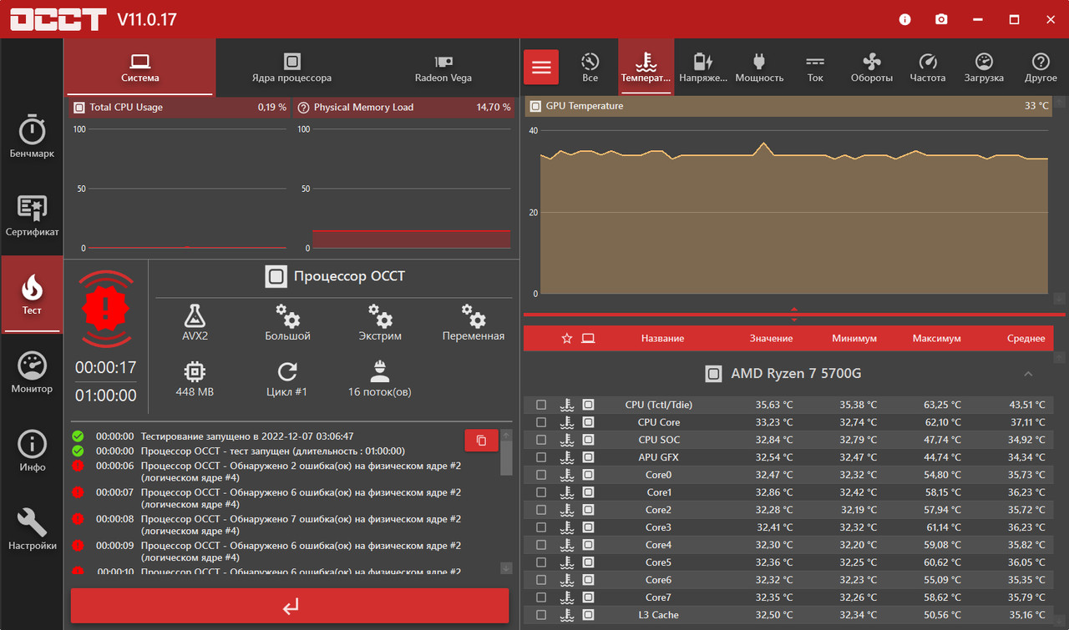Tick the Core3 row checkbox
1069x630 pixels.
(x=541, y=527)
